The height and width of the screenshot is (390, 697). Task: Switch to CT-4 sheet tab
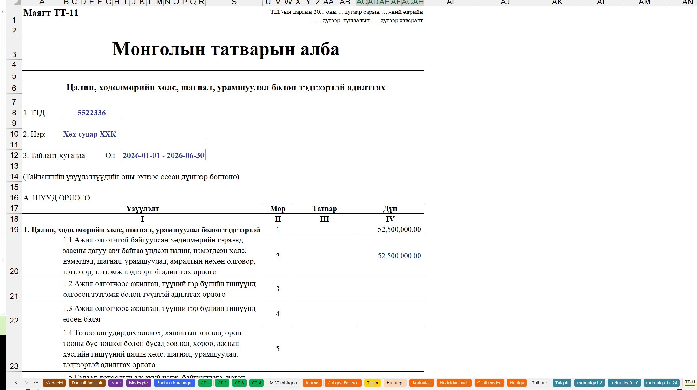pos(257,383)
